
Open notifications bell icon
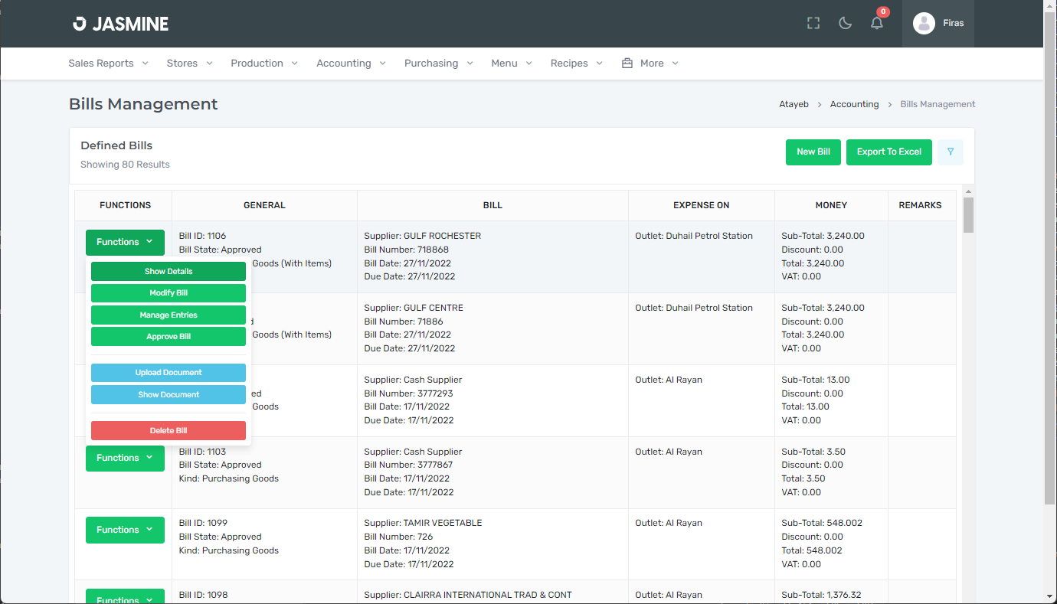pos(877,24)
